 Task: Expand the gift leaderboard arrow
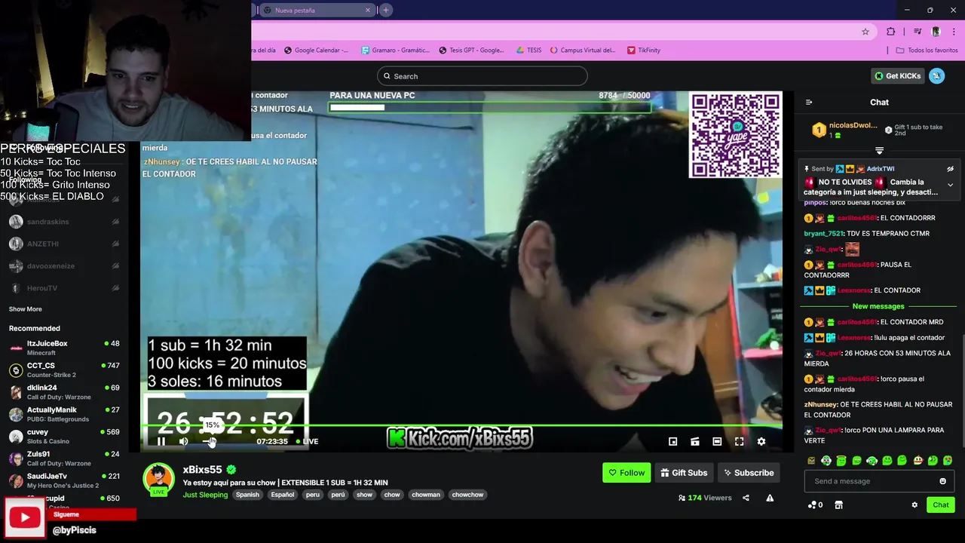[879, 151]
